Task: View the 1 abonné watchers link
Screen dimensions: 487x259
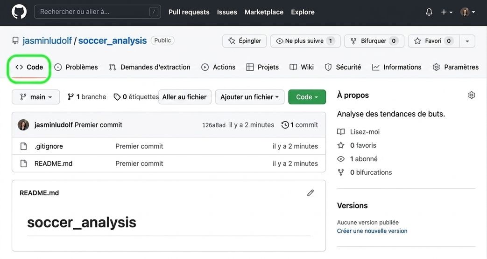Action: click(x=358, y=159)
